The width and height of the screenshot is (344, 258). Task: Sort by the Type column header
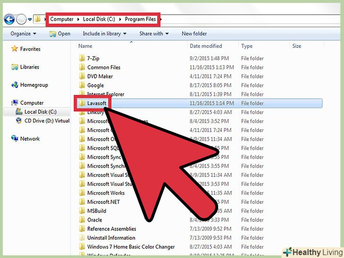247,46
